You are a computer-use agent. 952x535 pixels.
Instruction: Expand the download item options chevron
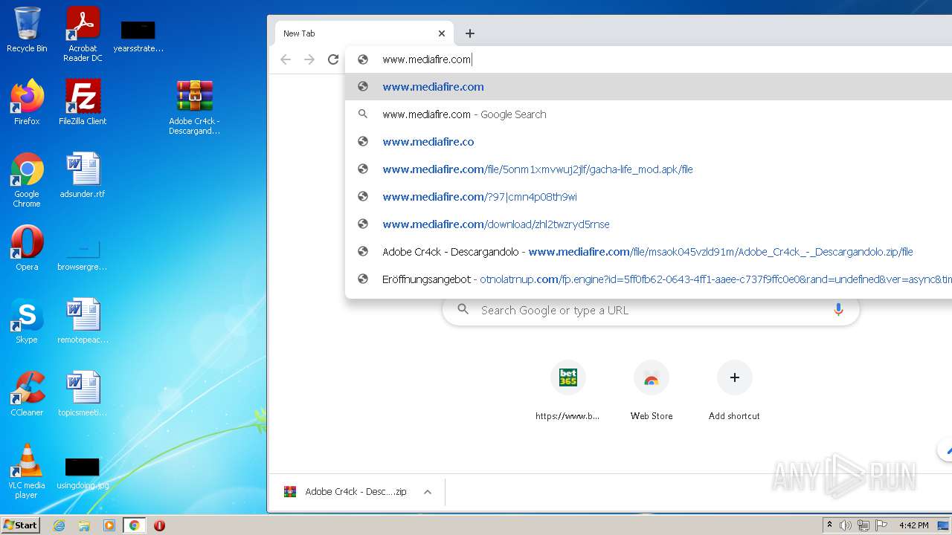[x=428, y=492]
